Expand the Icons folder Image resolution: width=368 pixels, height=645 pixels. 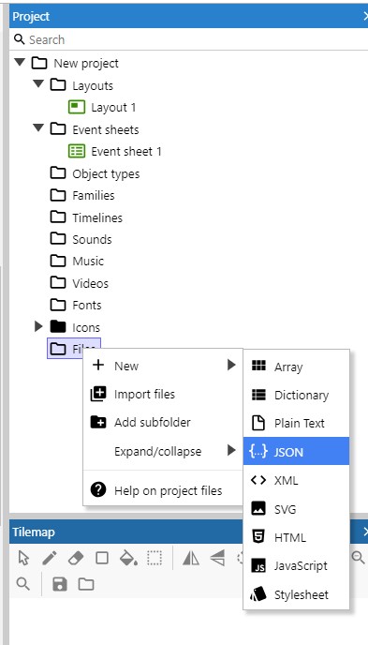point(38,326)
